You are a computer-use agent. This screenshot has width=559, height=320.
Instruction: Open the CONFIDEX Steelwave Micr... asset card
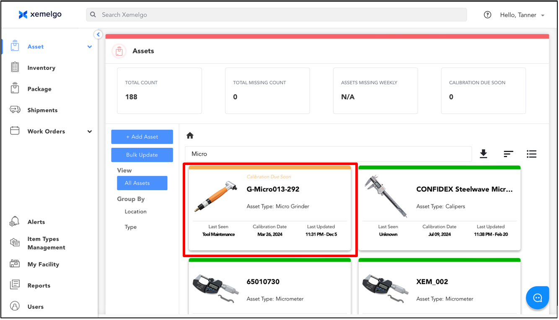440,208
